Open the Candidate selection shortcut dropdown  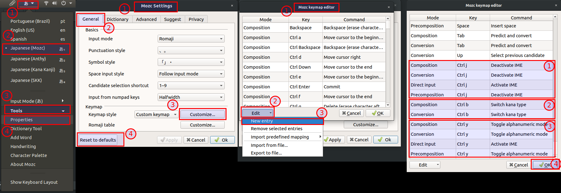191,86
